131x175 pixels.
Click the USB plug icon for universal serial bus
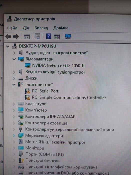click(x=20, y=129)
